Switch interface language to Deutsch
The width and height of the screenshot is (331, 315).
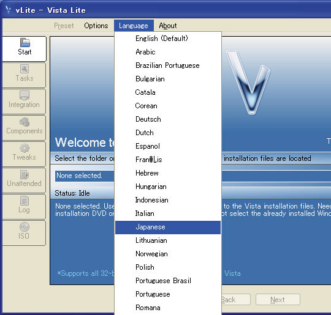pos(168,119)
